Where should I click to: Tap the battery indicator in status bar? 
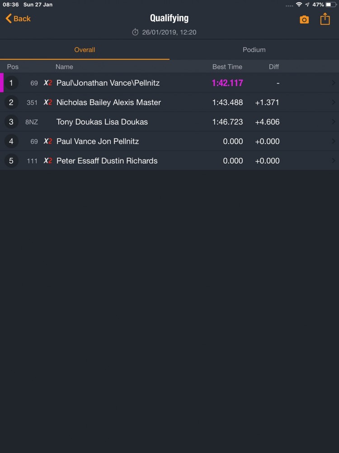click(331, 5)
